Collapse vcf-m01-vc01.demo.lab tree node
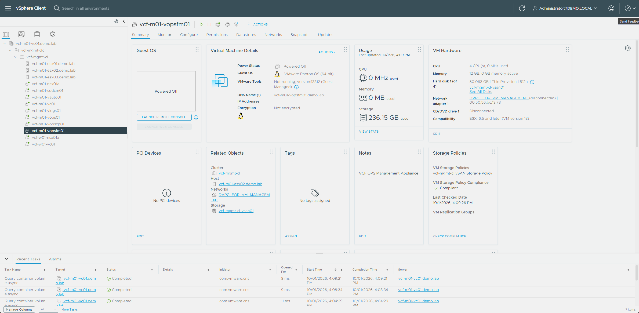Viewport: 639px width, 313px height. pyautogui.click(x=5, y=43)
